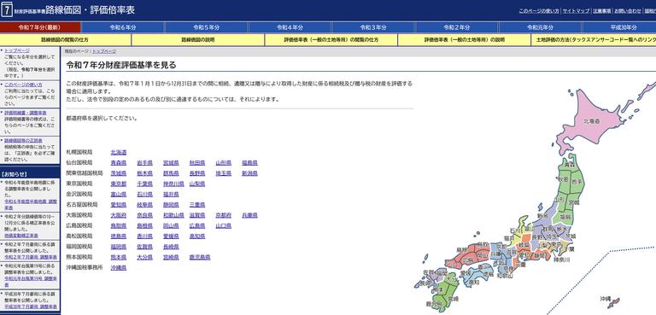
Task: Open 路線価図等の正誤表 sidebar link
Action: click(x=23, y=141)
